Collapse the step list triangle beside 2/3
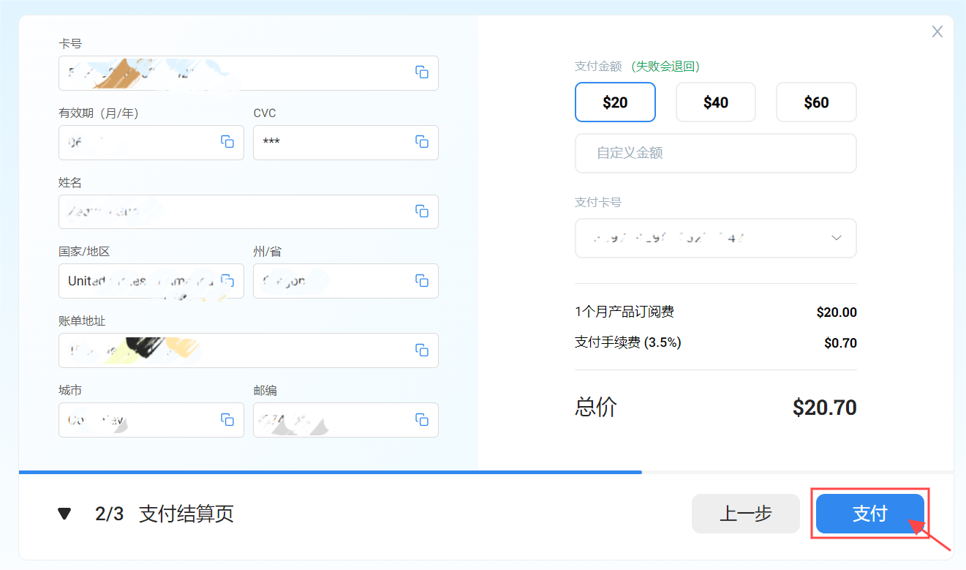Screen dimensions: 966x570 pos(64,514)
